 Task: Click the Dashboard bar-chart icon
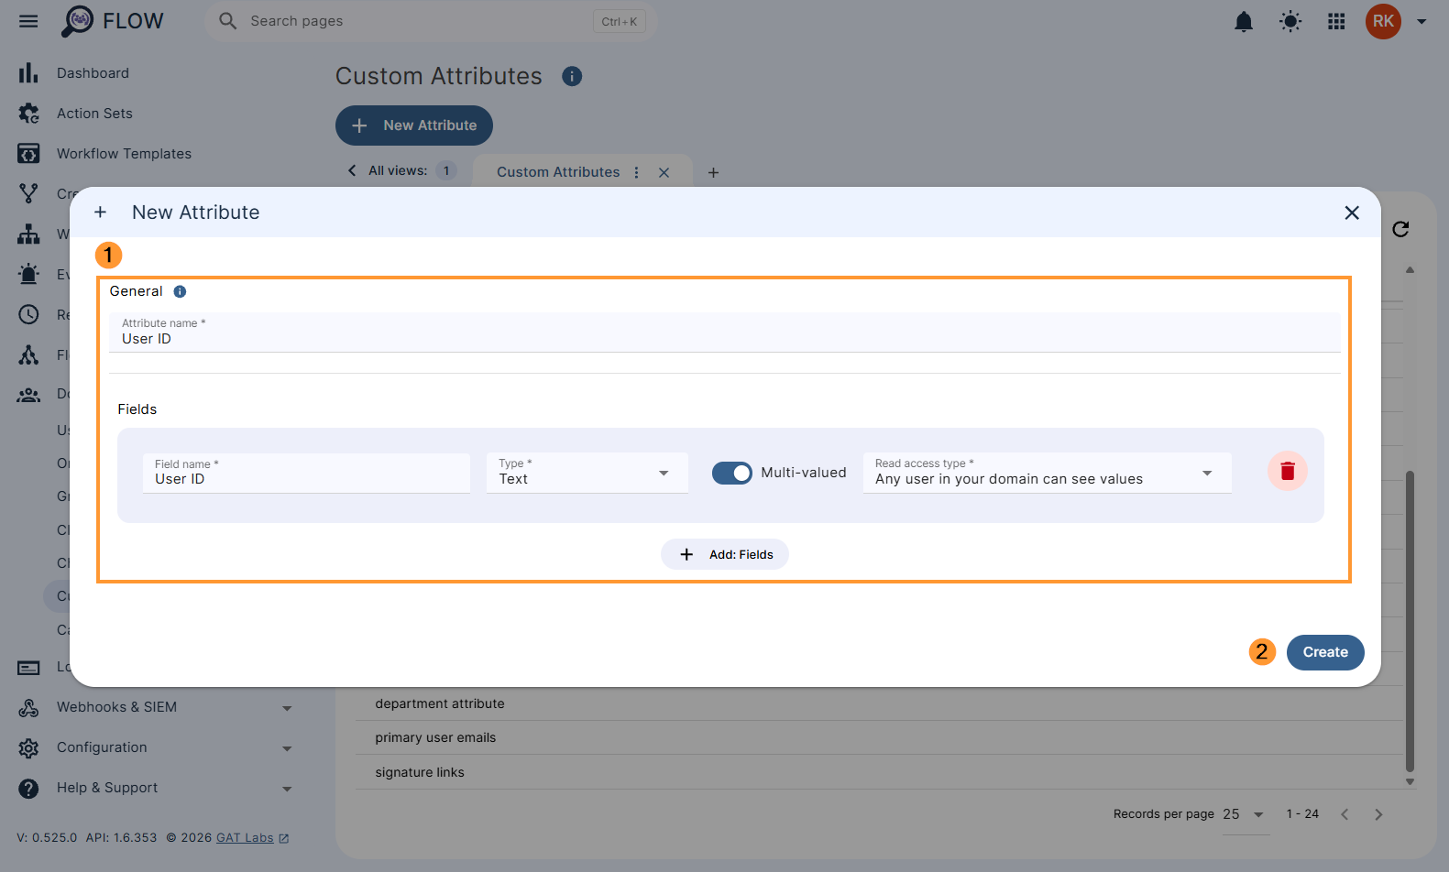[x=28, y=73]
